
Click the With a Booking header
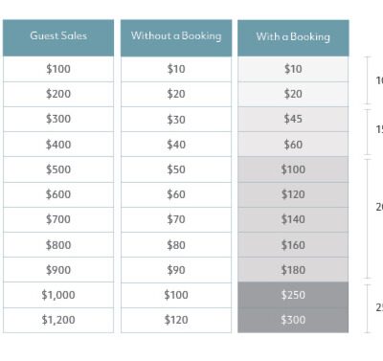tap(293, 38)
